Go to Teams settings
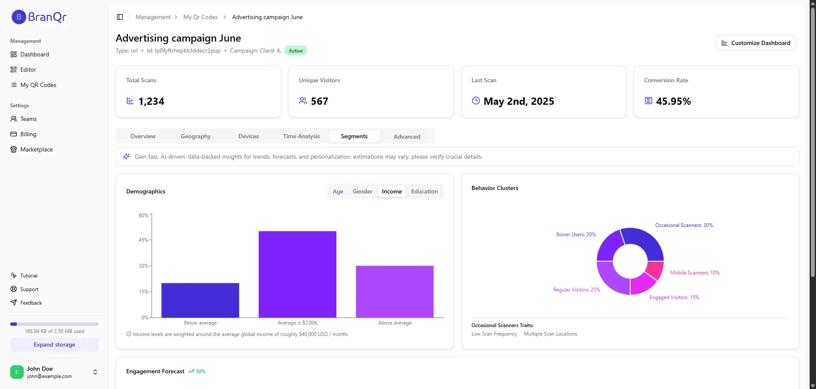 point(28,119)
